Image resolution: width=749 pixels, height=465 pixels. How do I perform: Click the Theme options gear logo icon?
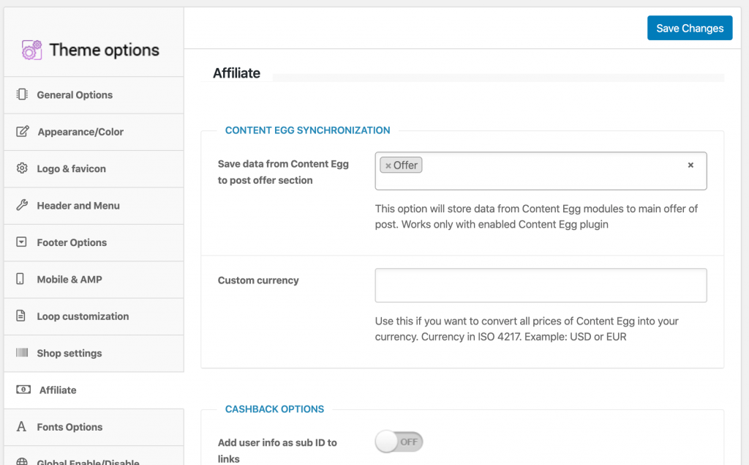[x=31, y=50]
